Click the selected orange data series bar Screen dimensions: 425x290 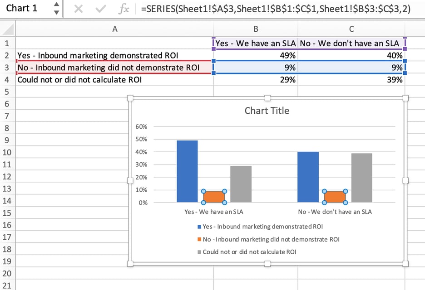213,196
